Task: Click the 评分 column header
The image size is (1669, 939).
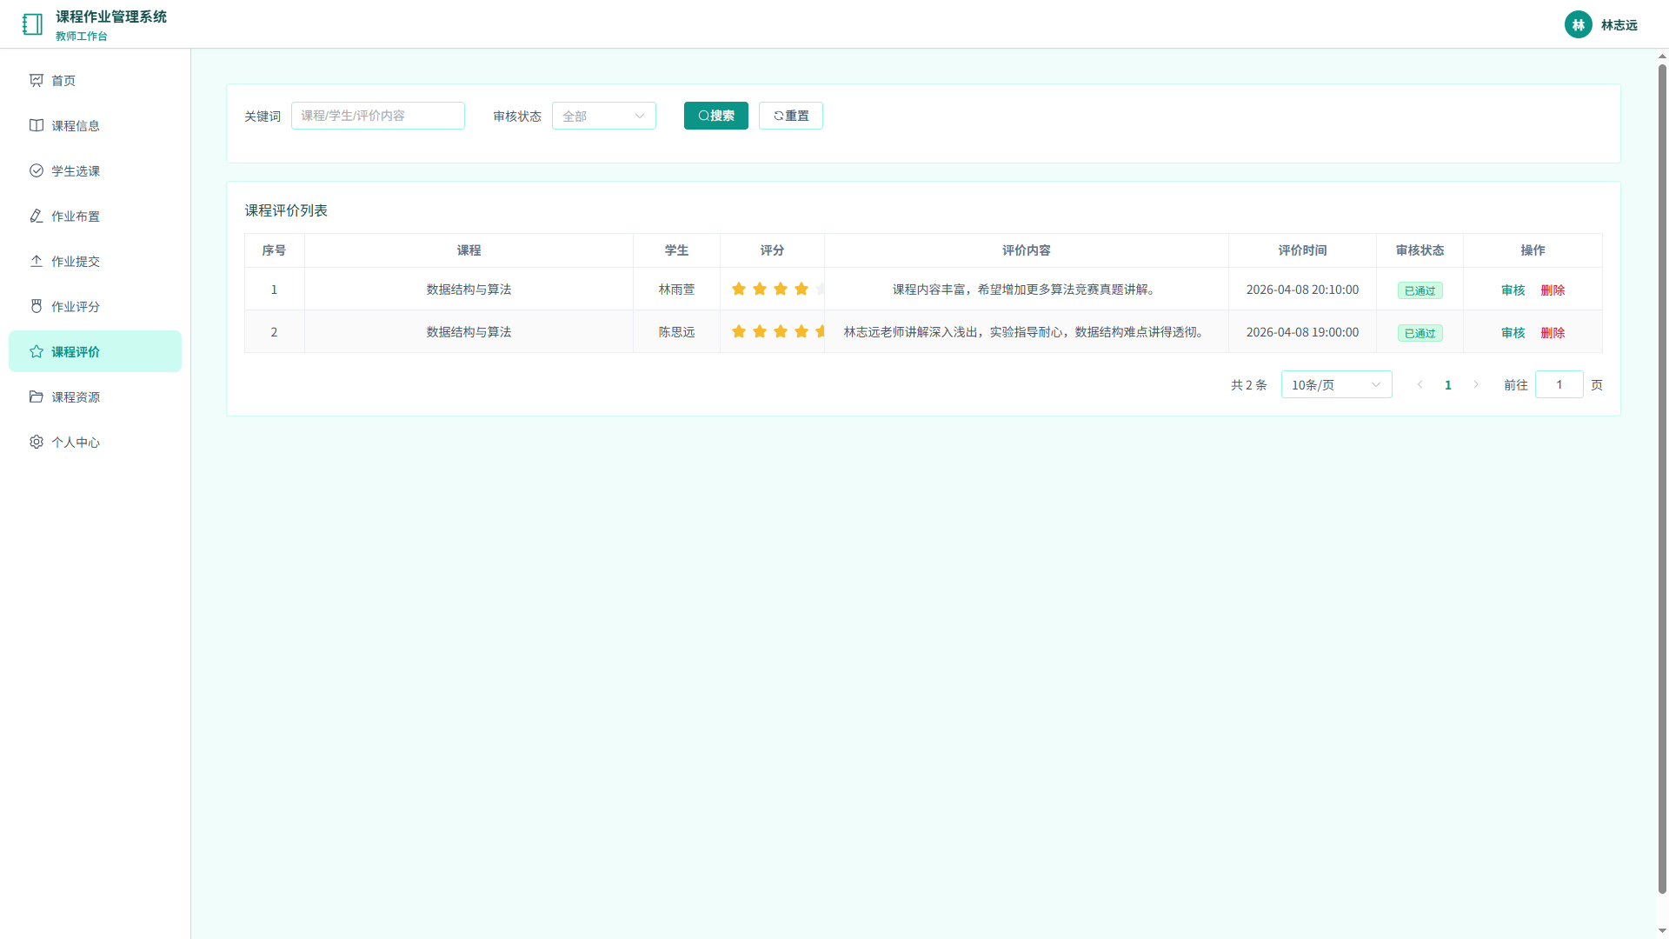Action: tap(772, 250)
